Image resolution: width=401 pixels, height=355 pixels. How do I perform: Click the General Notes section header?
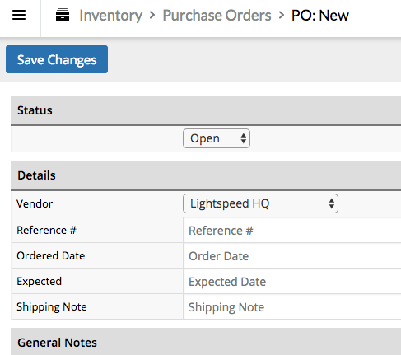[206, 342]
